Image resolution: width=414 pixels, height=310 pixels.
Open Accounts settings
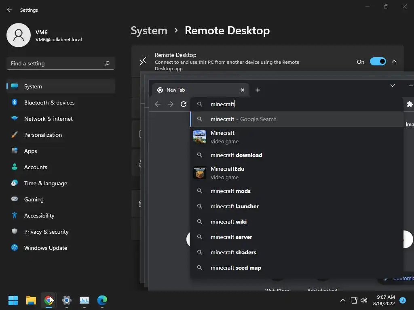point(61,167)
